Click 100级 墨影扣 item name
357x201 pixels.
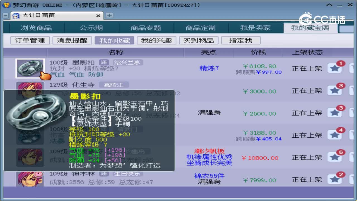pos(72,63)
